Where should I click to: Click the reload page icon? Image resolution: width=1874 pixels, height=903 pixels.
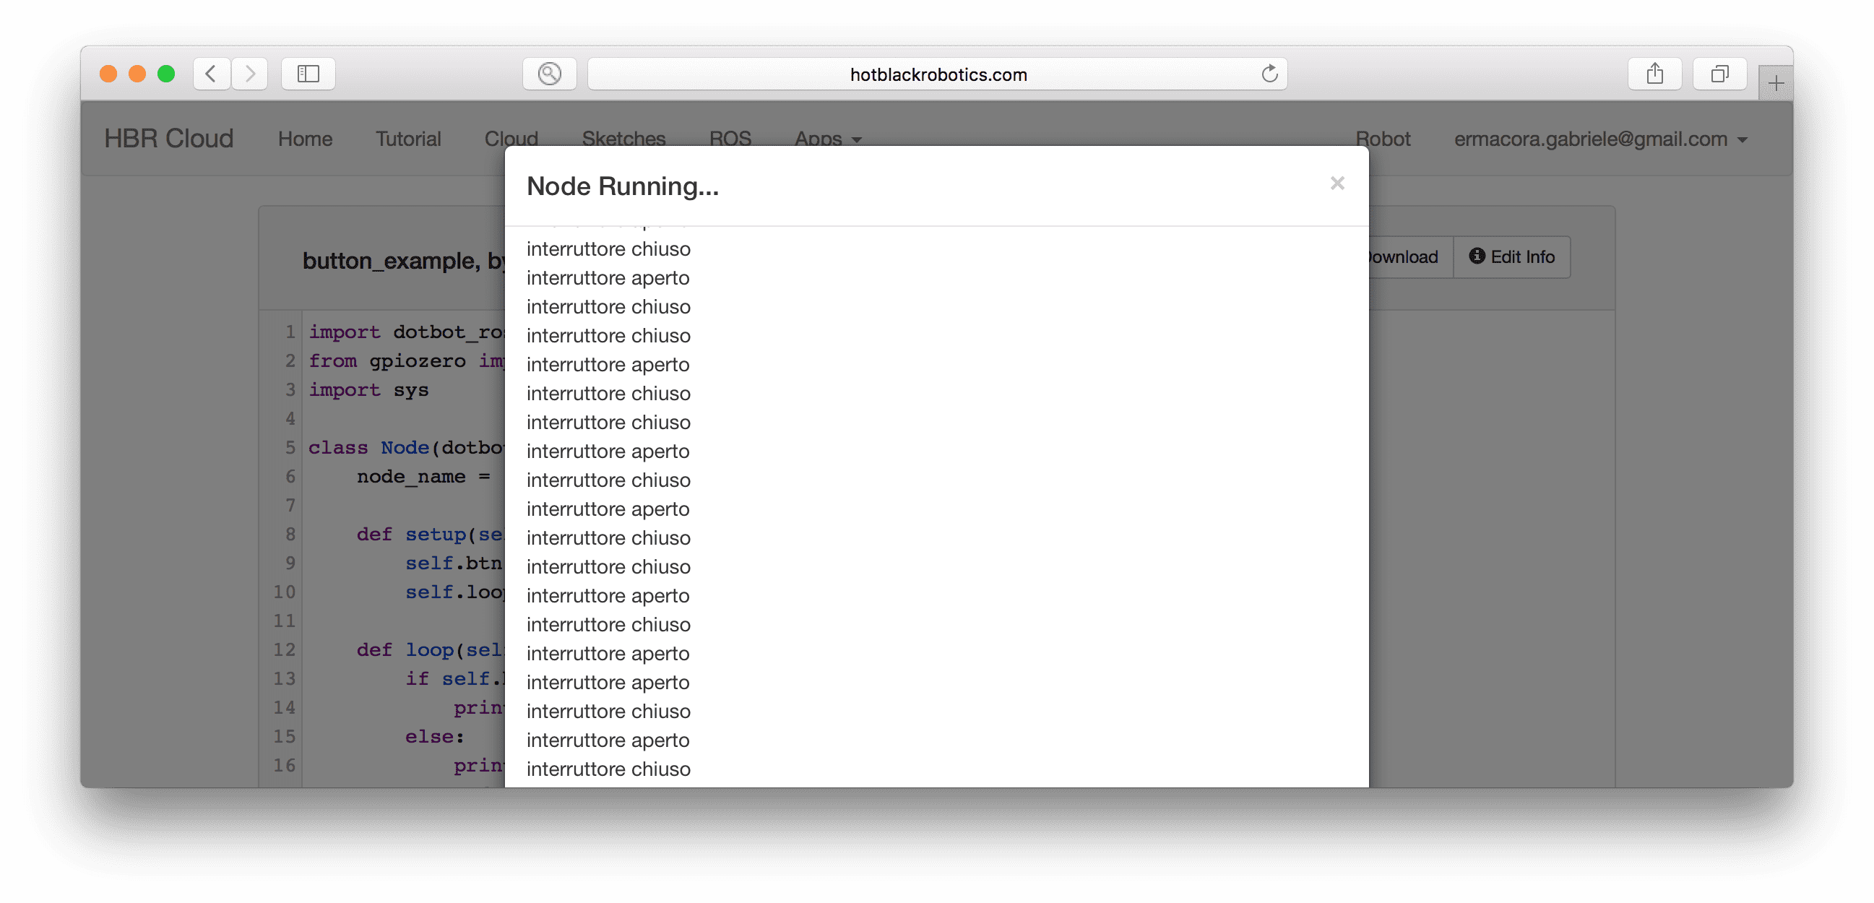pyautogui.click(x=1269, y=74)
